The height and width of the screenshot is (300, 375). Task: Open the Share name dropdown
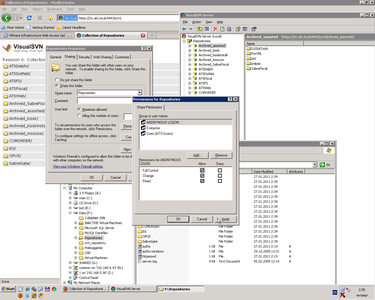[139, 93]
